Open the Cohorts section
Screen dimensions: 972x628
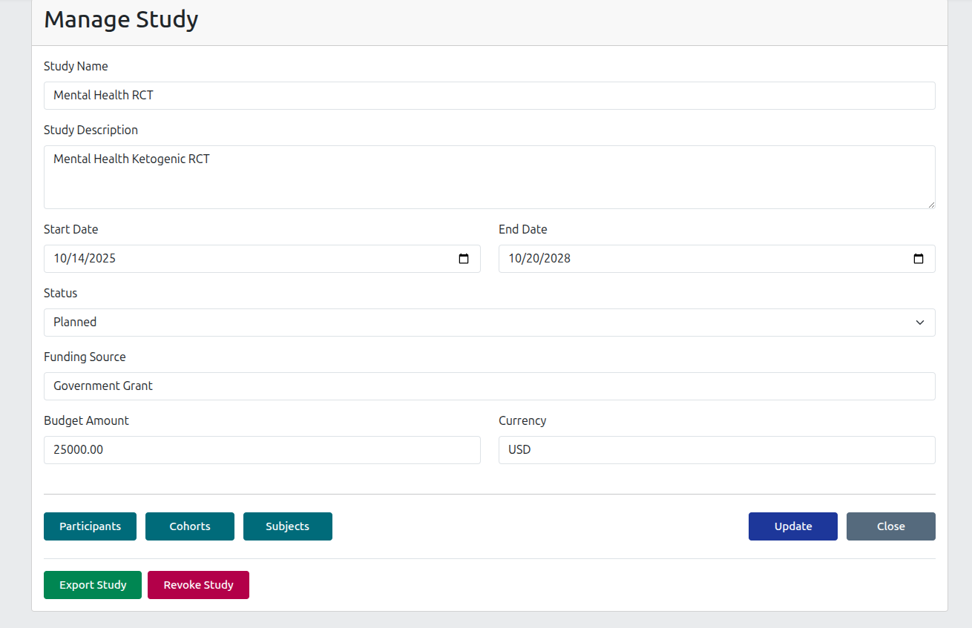(190, 526)
